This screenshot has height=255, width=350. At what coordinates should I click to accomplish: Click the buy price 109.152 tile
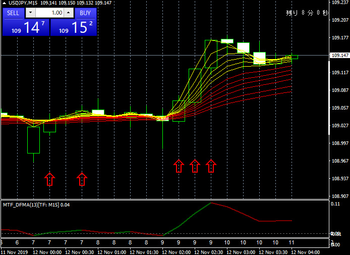(74, 27)
